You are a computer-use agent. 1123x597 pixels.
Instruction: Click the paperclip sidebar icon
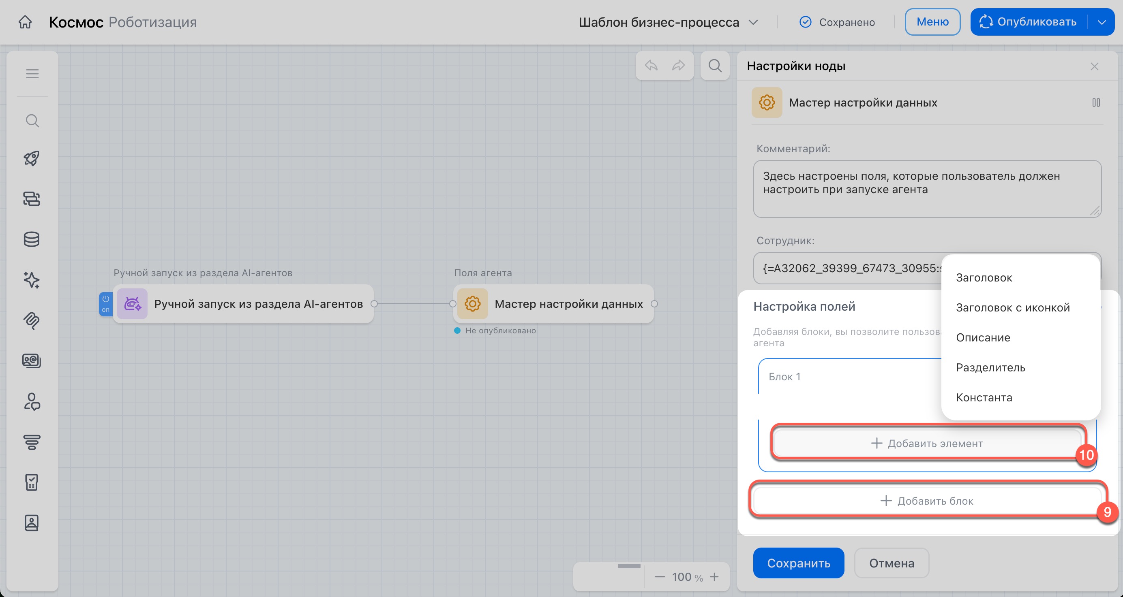32,320
